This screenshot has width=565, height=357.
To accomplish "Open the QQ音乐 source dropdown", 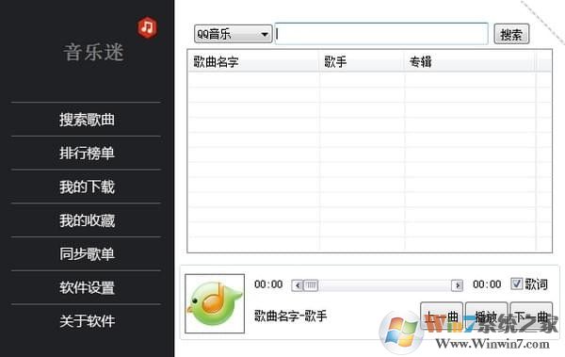I will [x=233, y=34].
